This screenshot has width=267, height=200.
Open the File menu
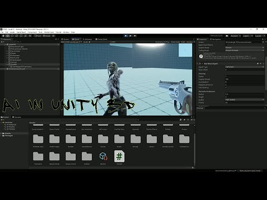[x=2, y=32]
